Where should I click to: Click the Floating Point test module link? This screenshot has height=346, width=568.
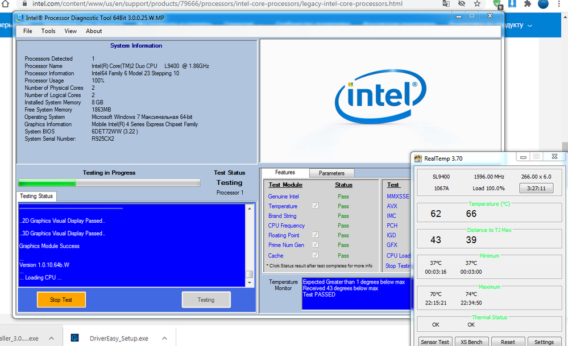284,235
